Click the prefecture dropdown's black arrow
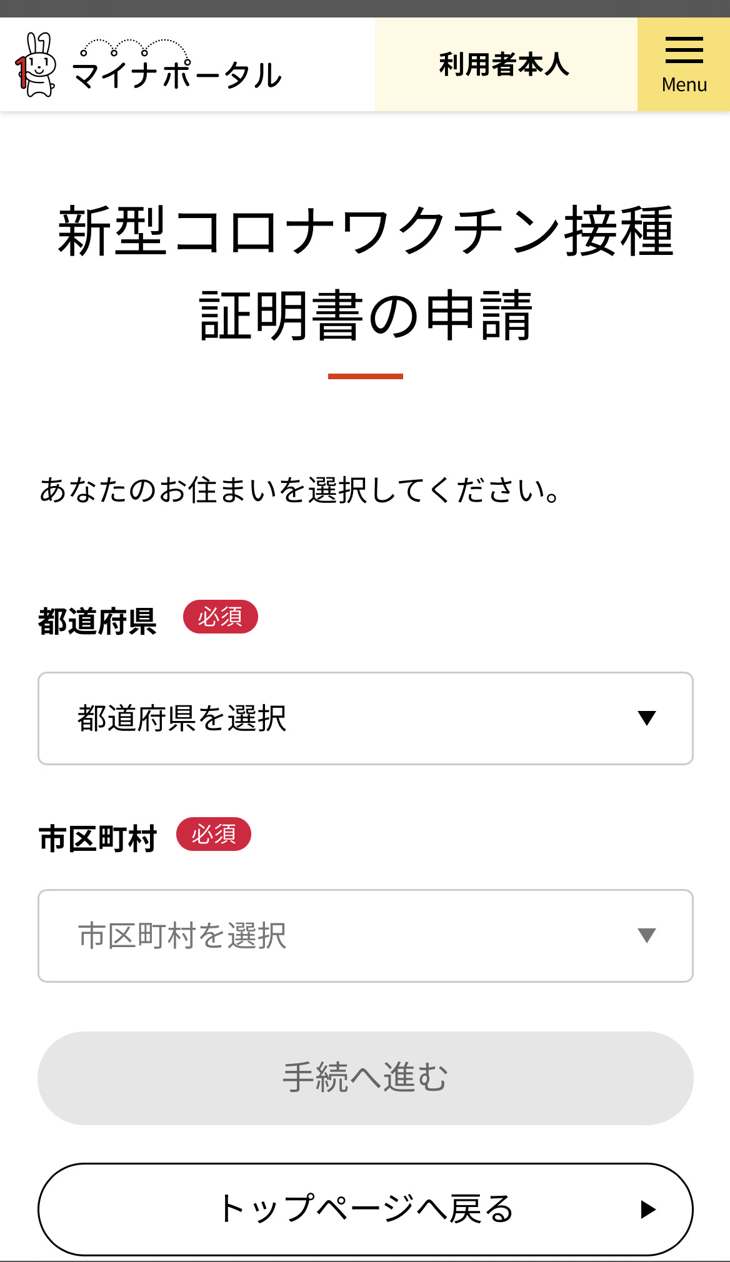730x1262 pixels. click(x=646, y=718)
